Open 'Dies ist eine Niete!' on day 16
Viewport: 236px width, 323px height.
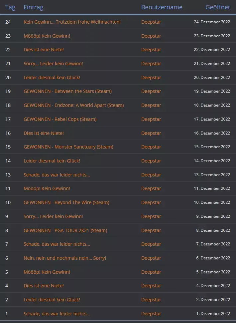[x=44, y=133]
